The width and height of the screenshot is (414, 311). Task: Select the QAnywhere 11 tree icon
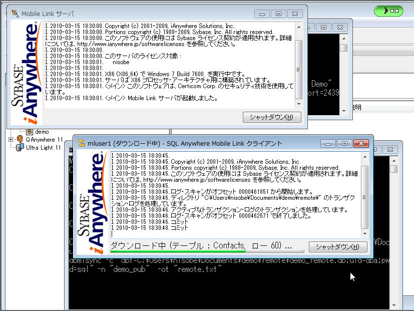(20, 139)
